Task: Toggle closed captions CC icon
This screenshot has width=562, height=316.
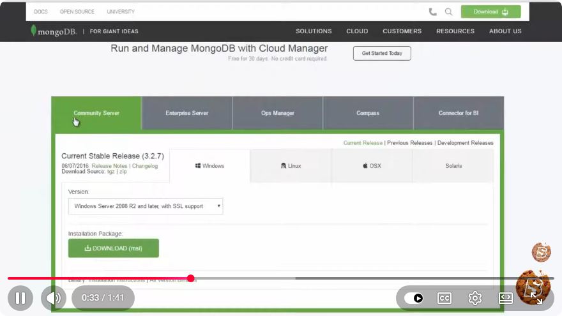Action: coord(444,298)
